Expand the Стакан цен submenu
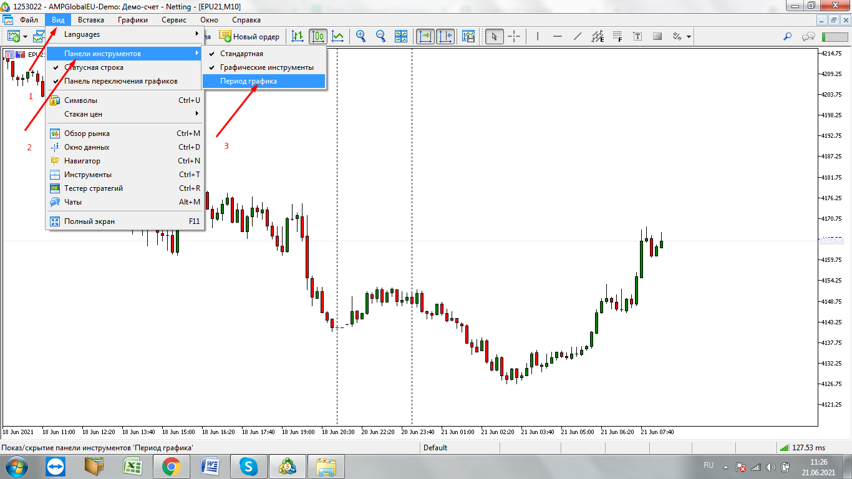The width and height of the screenshot is (852, 479). coord(125,114)
